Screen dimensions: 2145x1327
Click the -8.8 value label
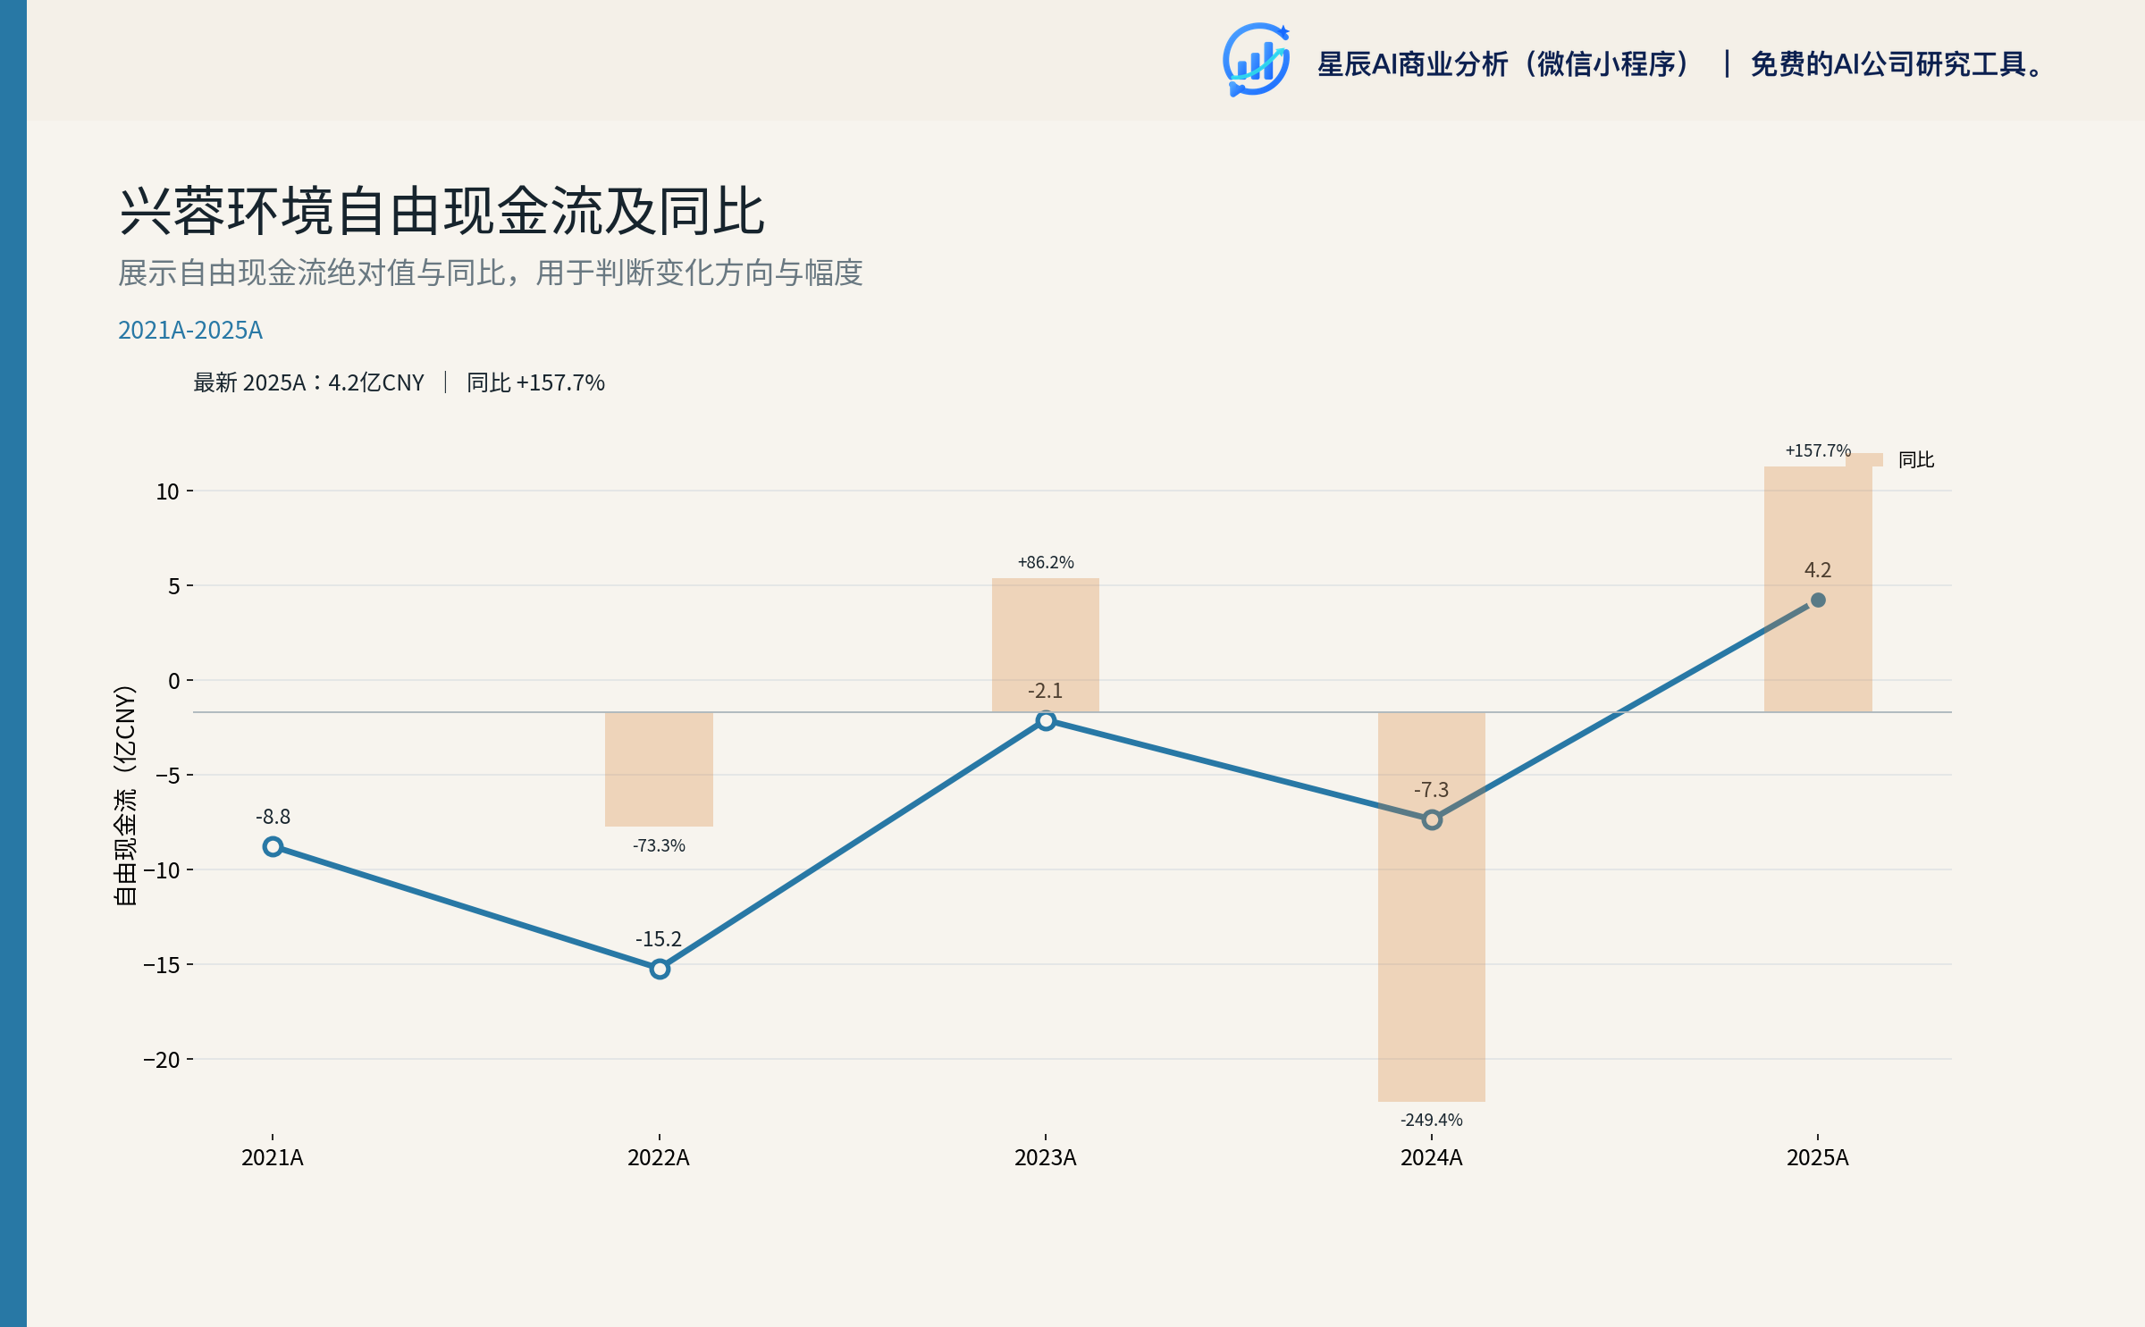click(x=273, y=817)
